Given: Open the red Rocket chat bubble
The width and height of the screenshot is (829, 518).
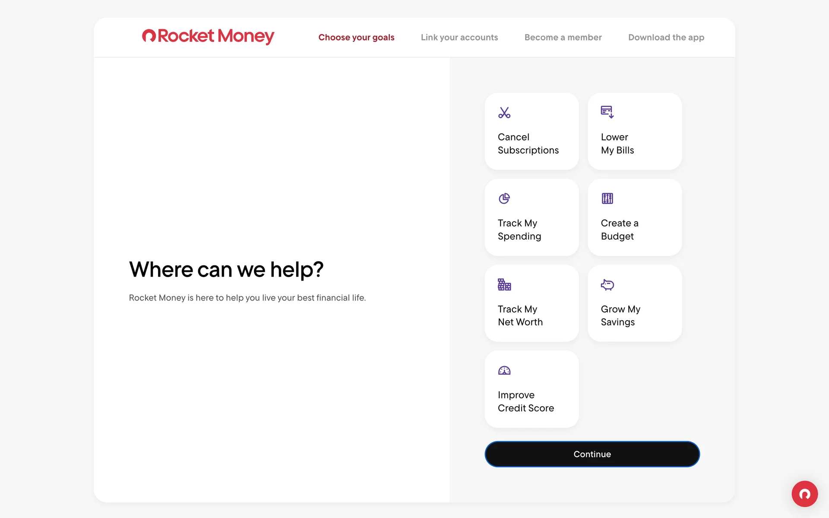Looking at the screenshot, I should pos(804,494).
